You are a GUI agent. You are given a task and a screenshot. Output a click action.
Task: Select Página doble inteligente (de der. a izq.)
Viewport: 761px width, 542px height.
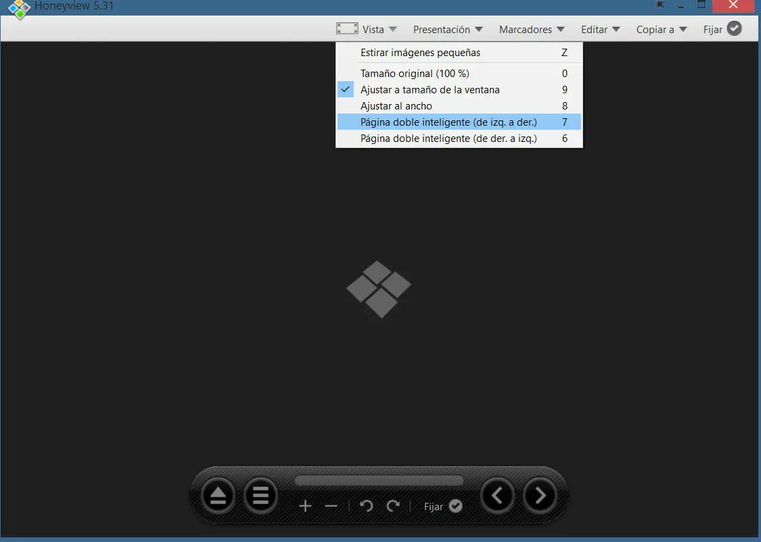pos(459,139)
